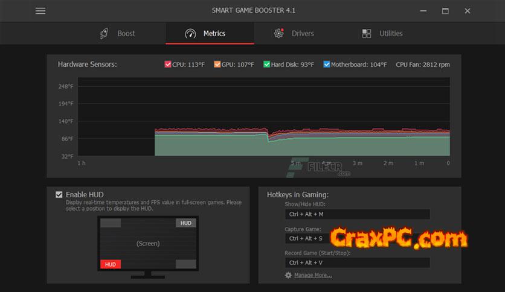Maximize the Smart Game Booster window
The image size is (505, 292).
coord(445,11)
